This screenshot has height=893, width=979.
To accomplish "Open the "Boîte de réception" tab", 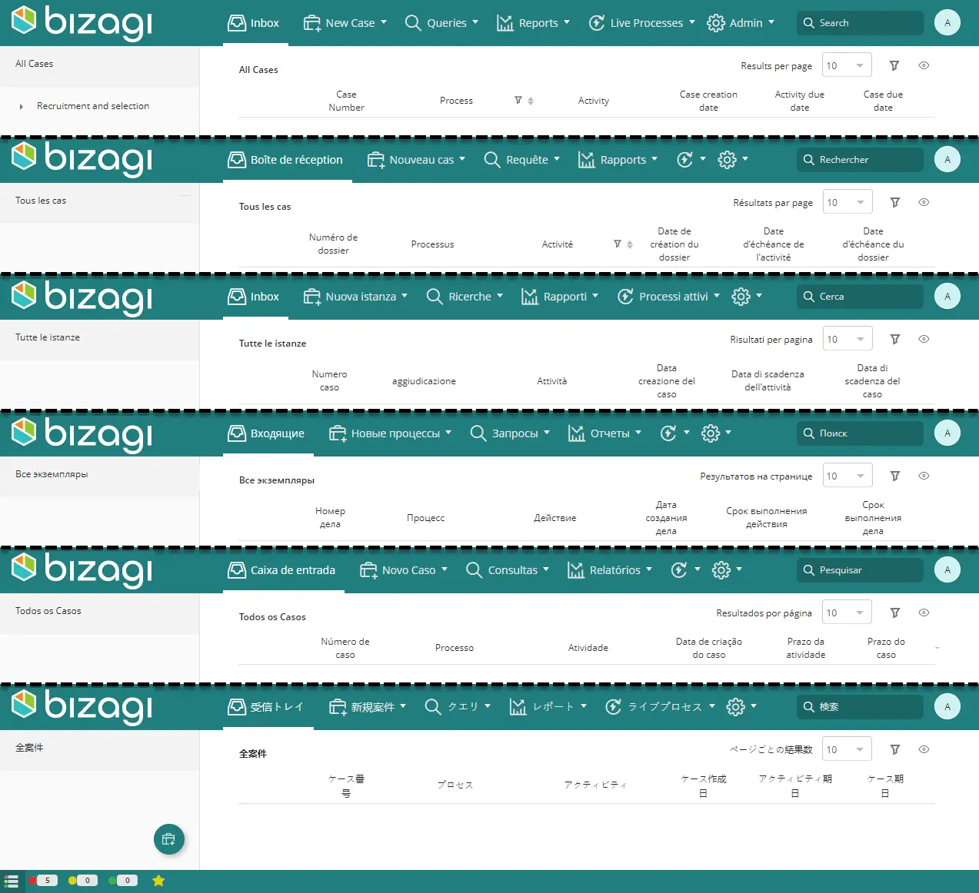I will click(x=288, y=160).
